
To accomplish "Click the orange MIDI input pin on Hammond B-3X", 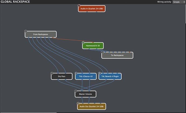I will (x=93, y=42).
